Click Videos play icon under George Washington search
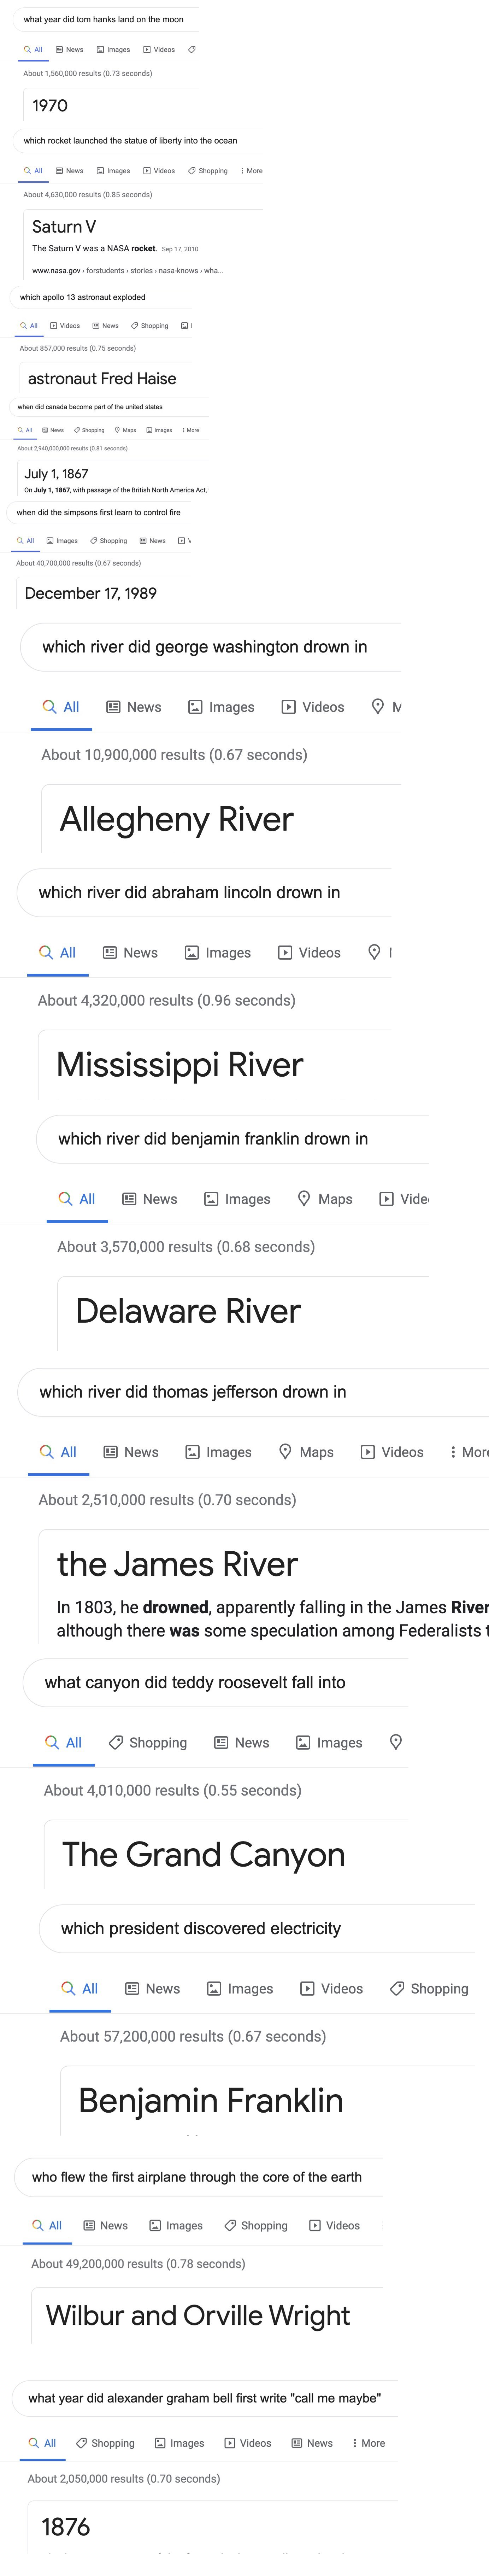Image resolution: width=489 pixels, height=2576 pixels. pyautogui.click(x=288, y=707)
